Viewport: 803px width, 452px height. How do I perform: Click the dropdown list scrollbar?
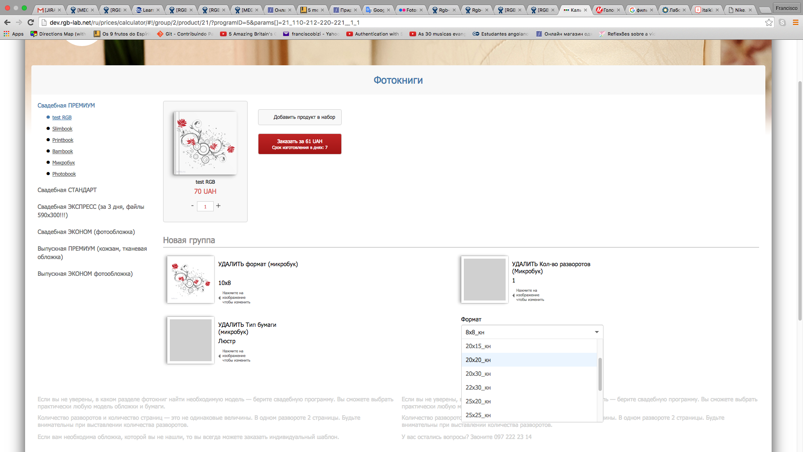click(x=600, y=375)
